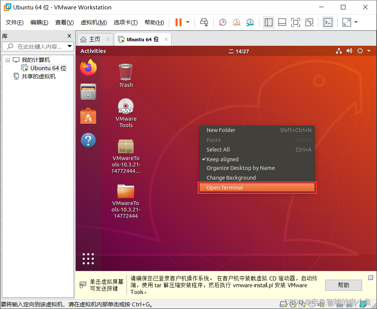
Task: Toggle Unity mode toolbar icon
Action: coord(309,22)
